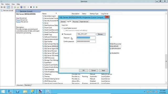Click the Browse button
The image size is (168, 94).
tap(101, 34)
